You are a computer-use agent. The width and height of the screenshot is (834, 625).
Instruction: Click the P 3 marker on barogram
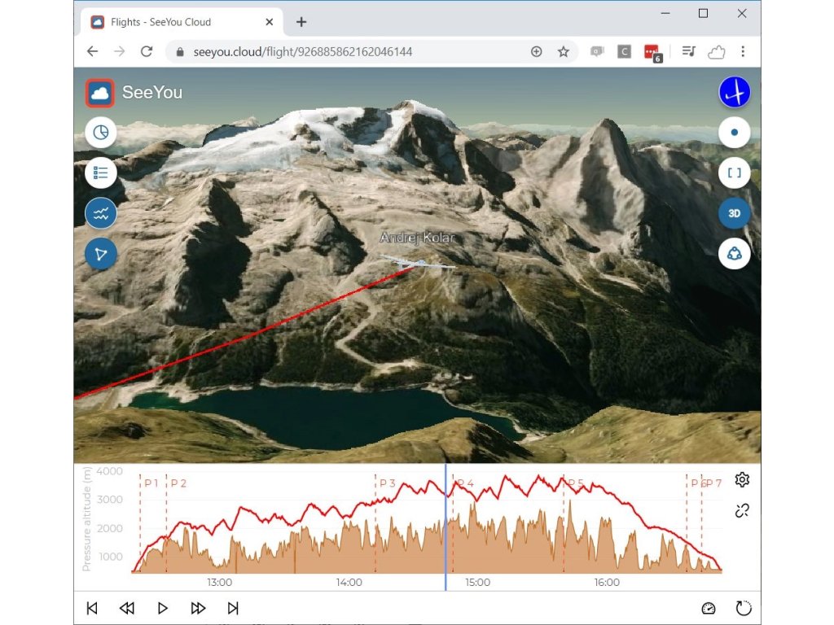(387, 483)
